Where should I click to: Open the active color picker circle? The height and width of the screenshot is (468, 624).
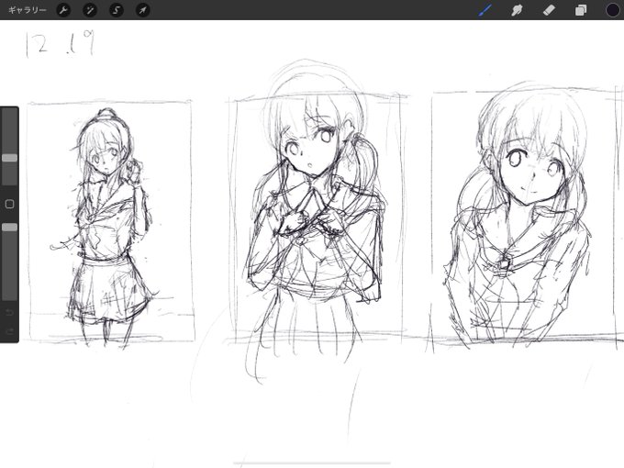613,10
